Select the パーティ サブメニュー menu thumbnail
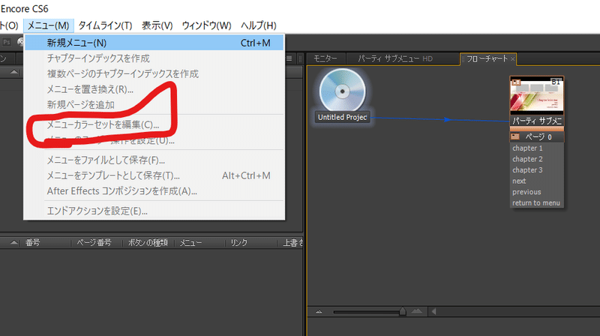Screen dimensions: 600x336 tap(536, 95)
